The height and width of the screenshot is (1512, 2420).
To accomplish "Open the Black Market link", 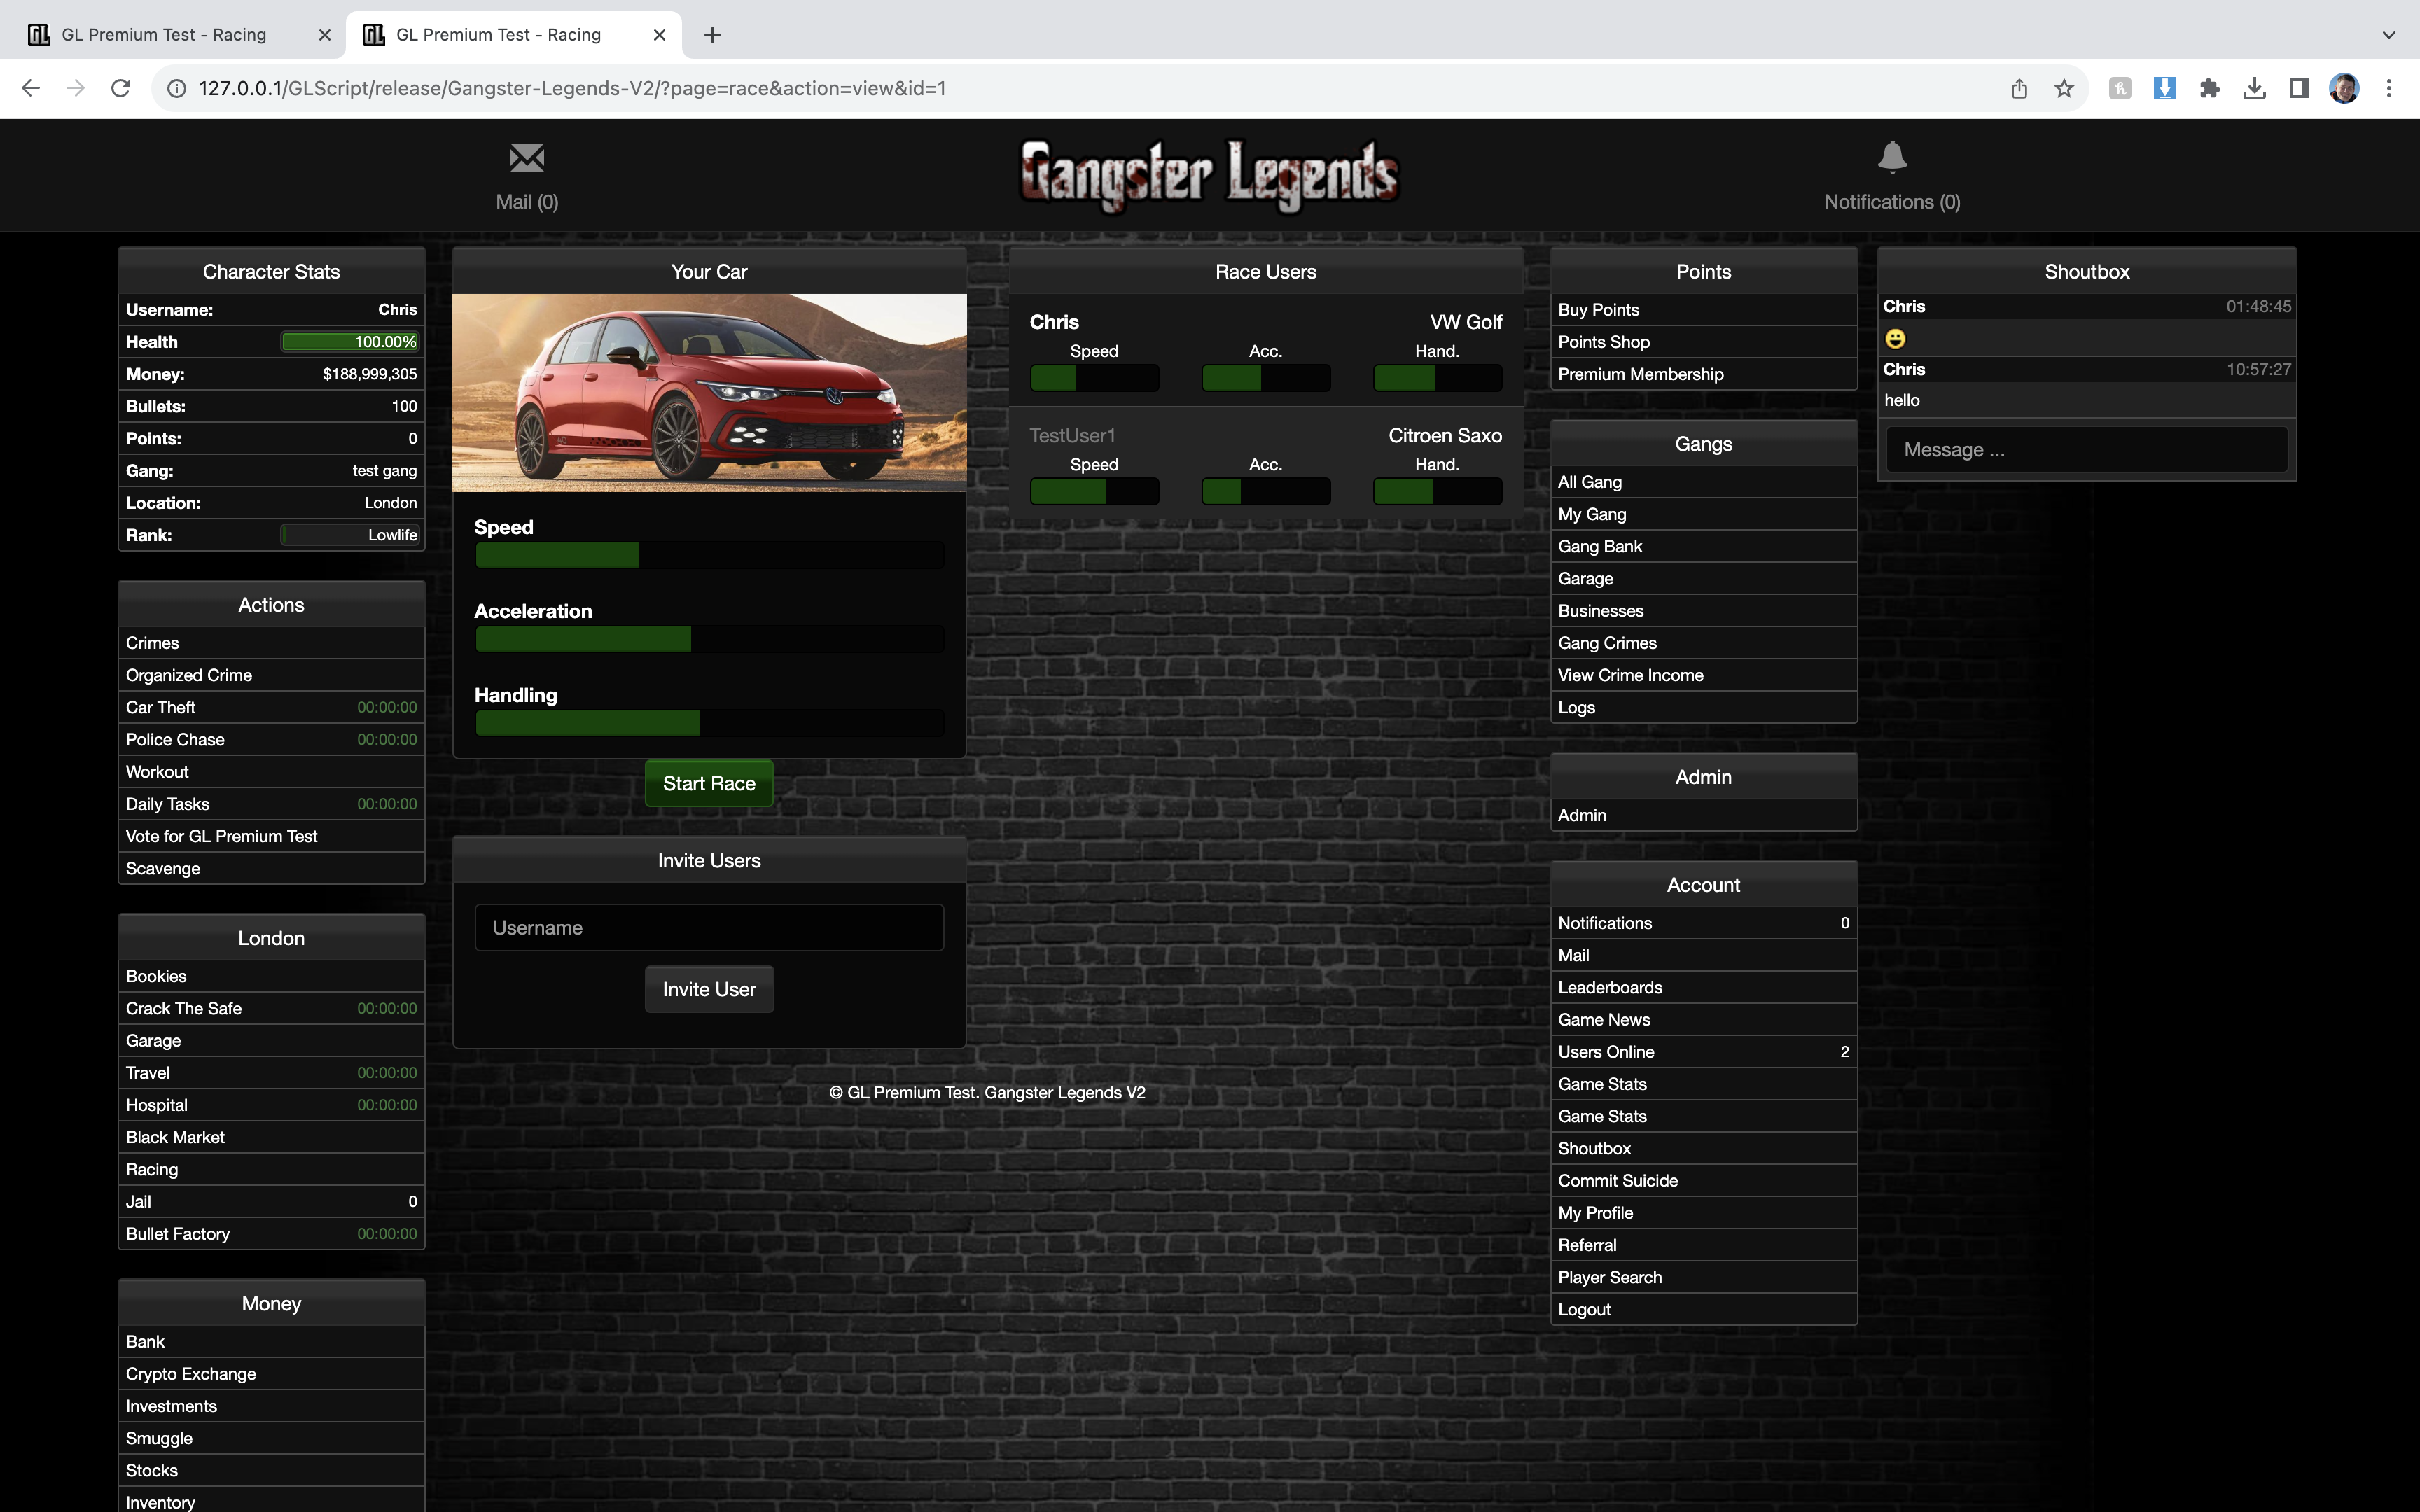I will pyautogui.click(x=176, y=1137).
